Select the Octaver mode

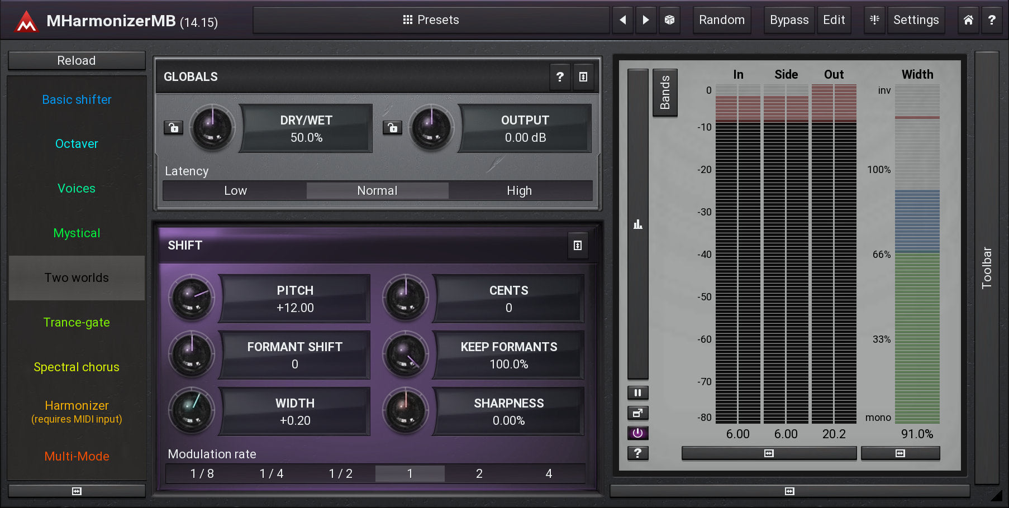pos(77,144)
